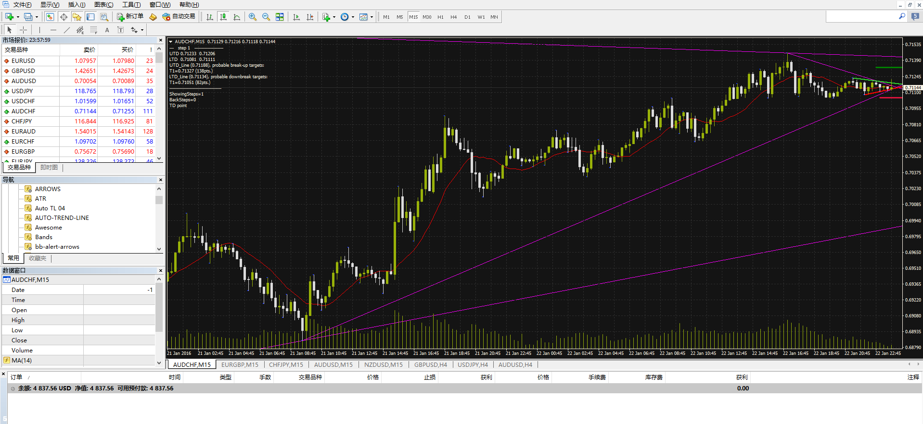Select the USDJPY row in Market Watch
Screen dimensions: 923x424
79,91
